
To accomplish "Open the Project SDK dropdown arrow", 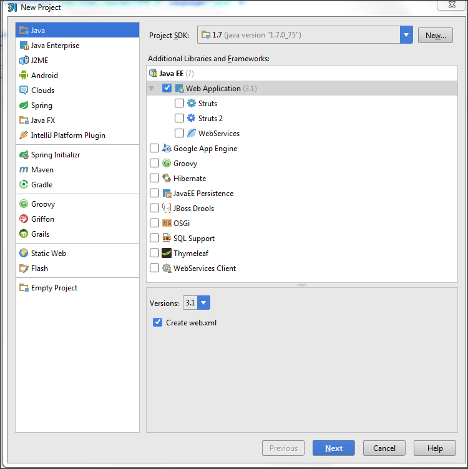I will click(x=406, y=35).
